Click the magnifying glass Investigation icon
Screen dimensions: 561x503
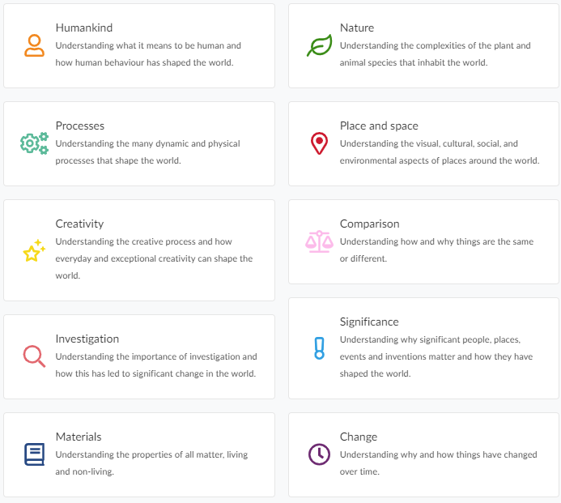[34, 356]
